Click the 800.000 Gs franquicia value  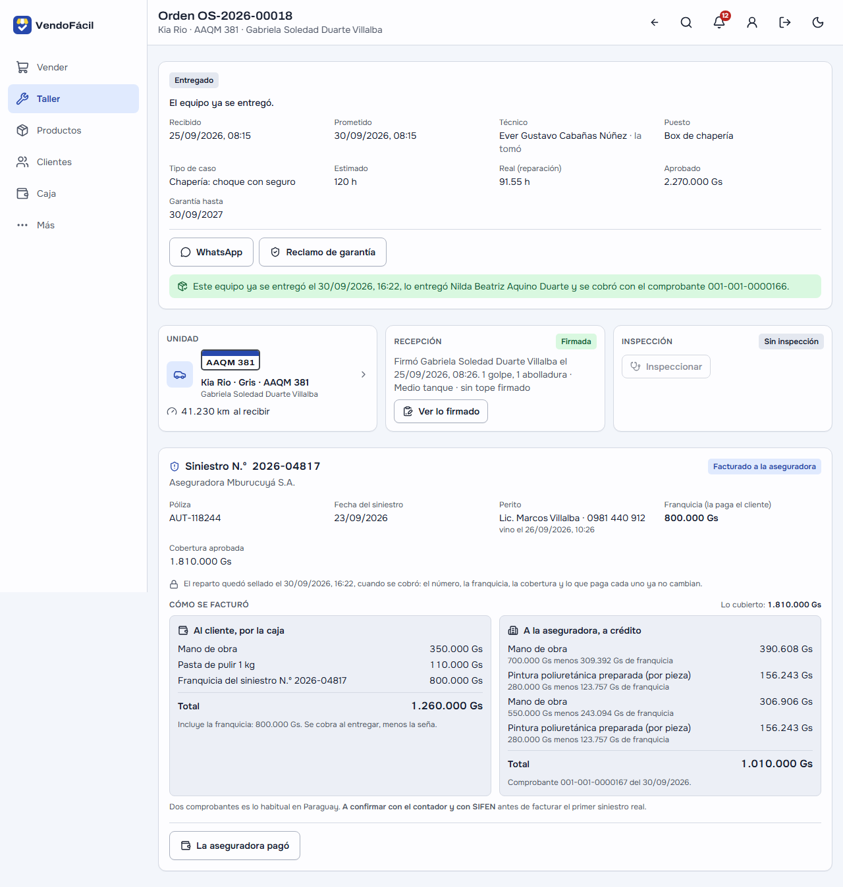point(691,518)
